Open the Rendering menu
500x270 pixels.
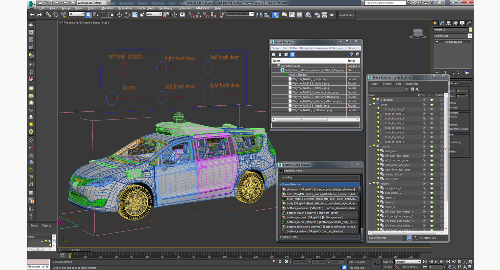(166, 8)
